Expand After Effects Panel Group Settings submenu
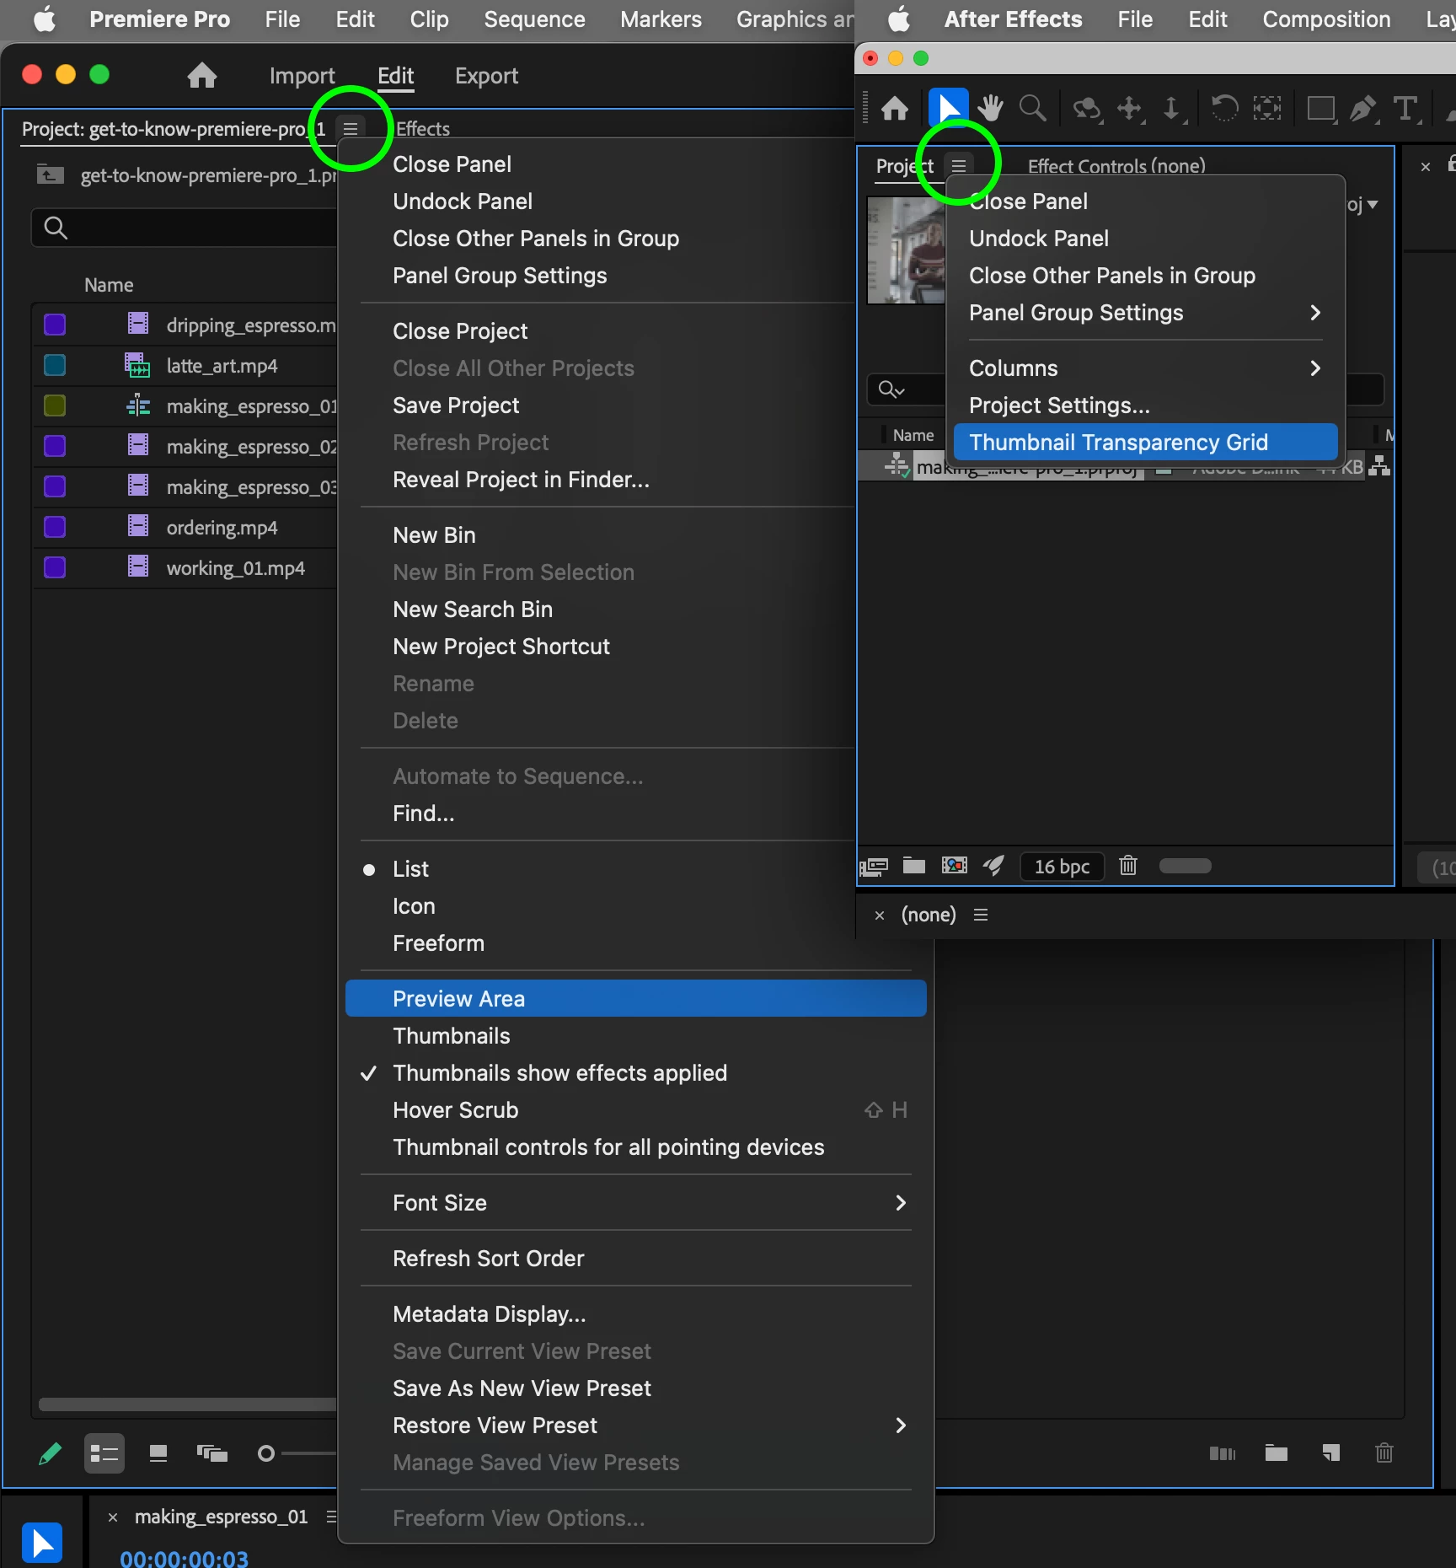The width and height of the screenshot is (1456, 1568). [x=1146, y=313]
